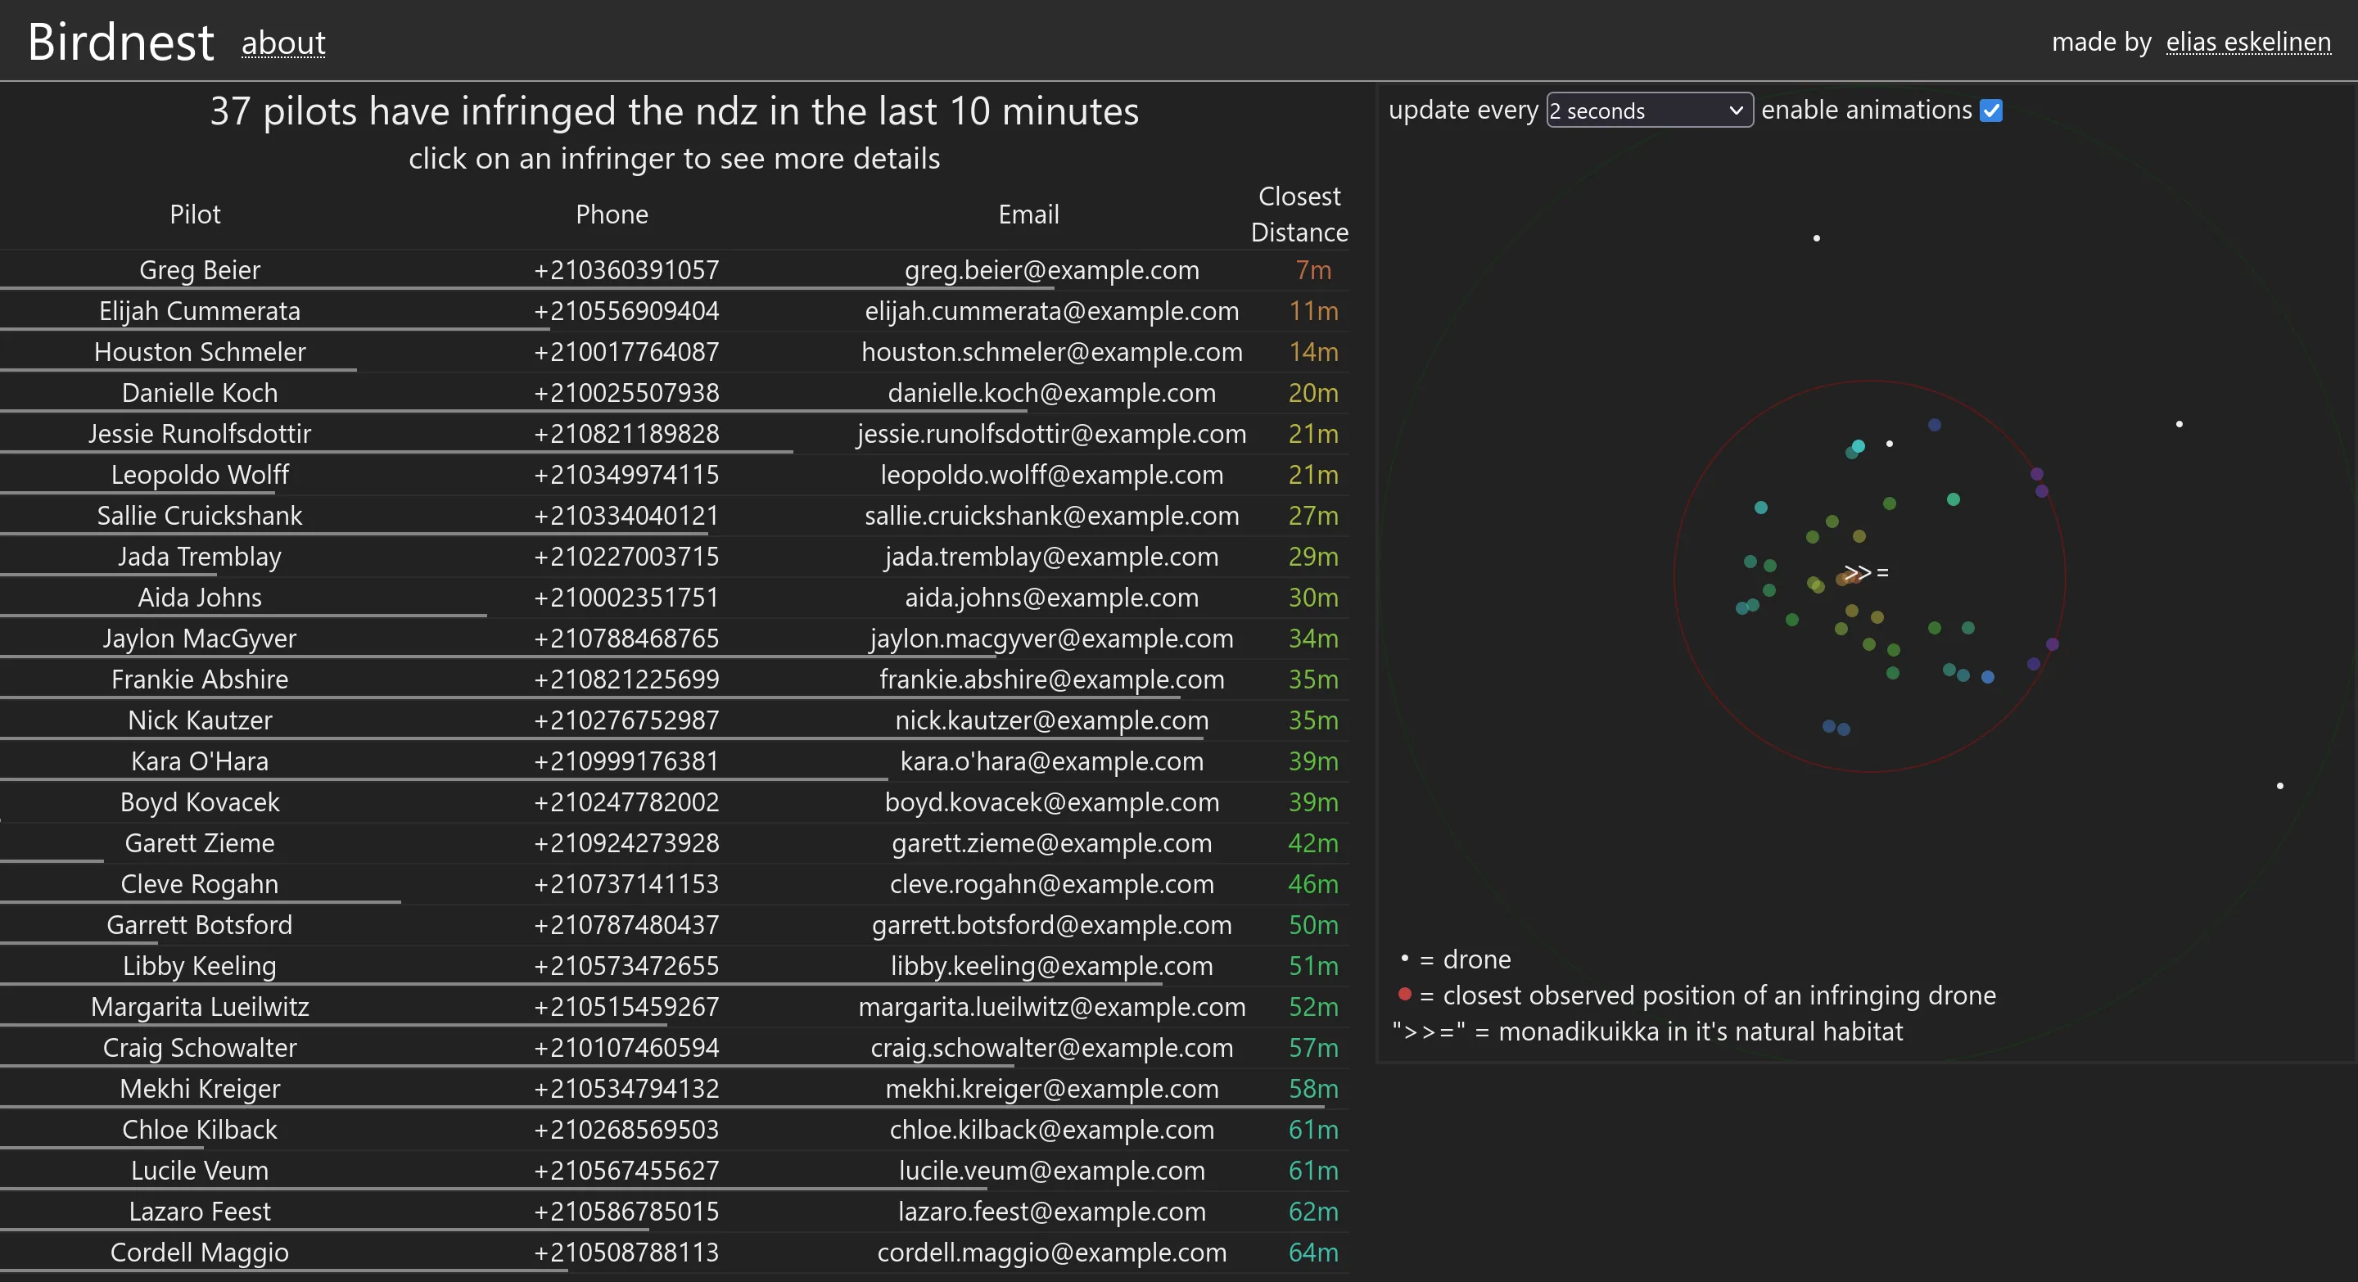Image resolution: width=2358 pixels, height=1282 pixels.
Task: Click phone number +210508788113
Action: [x=626, y=1252]
